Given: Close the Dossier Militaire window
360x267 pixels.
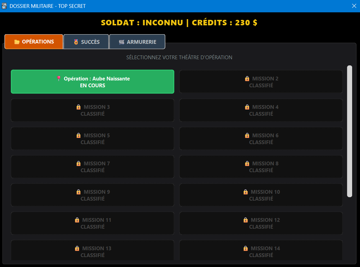Looking at the screenshot, I should (x=354, y=6).
